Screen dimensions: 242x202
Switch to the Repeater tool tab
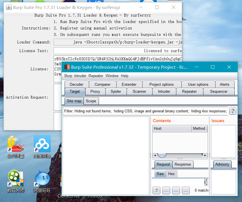click(x=189, y=92)
